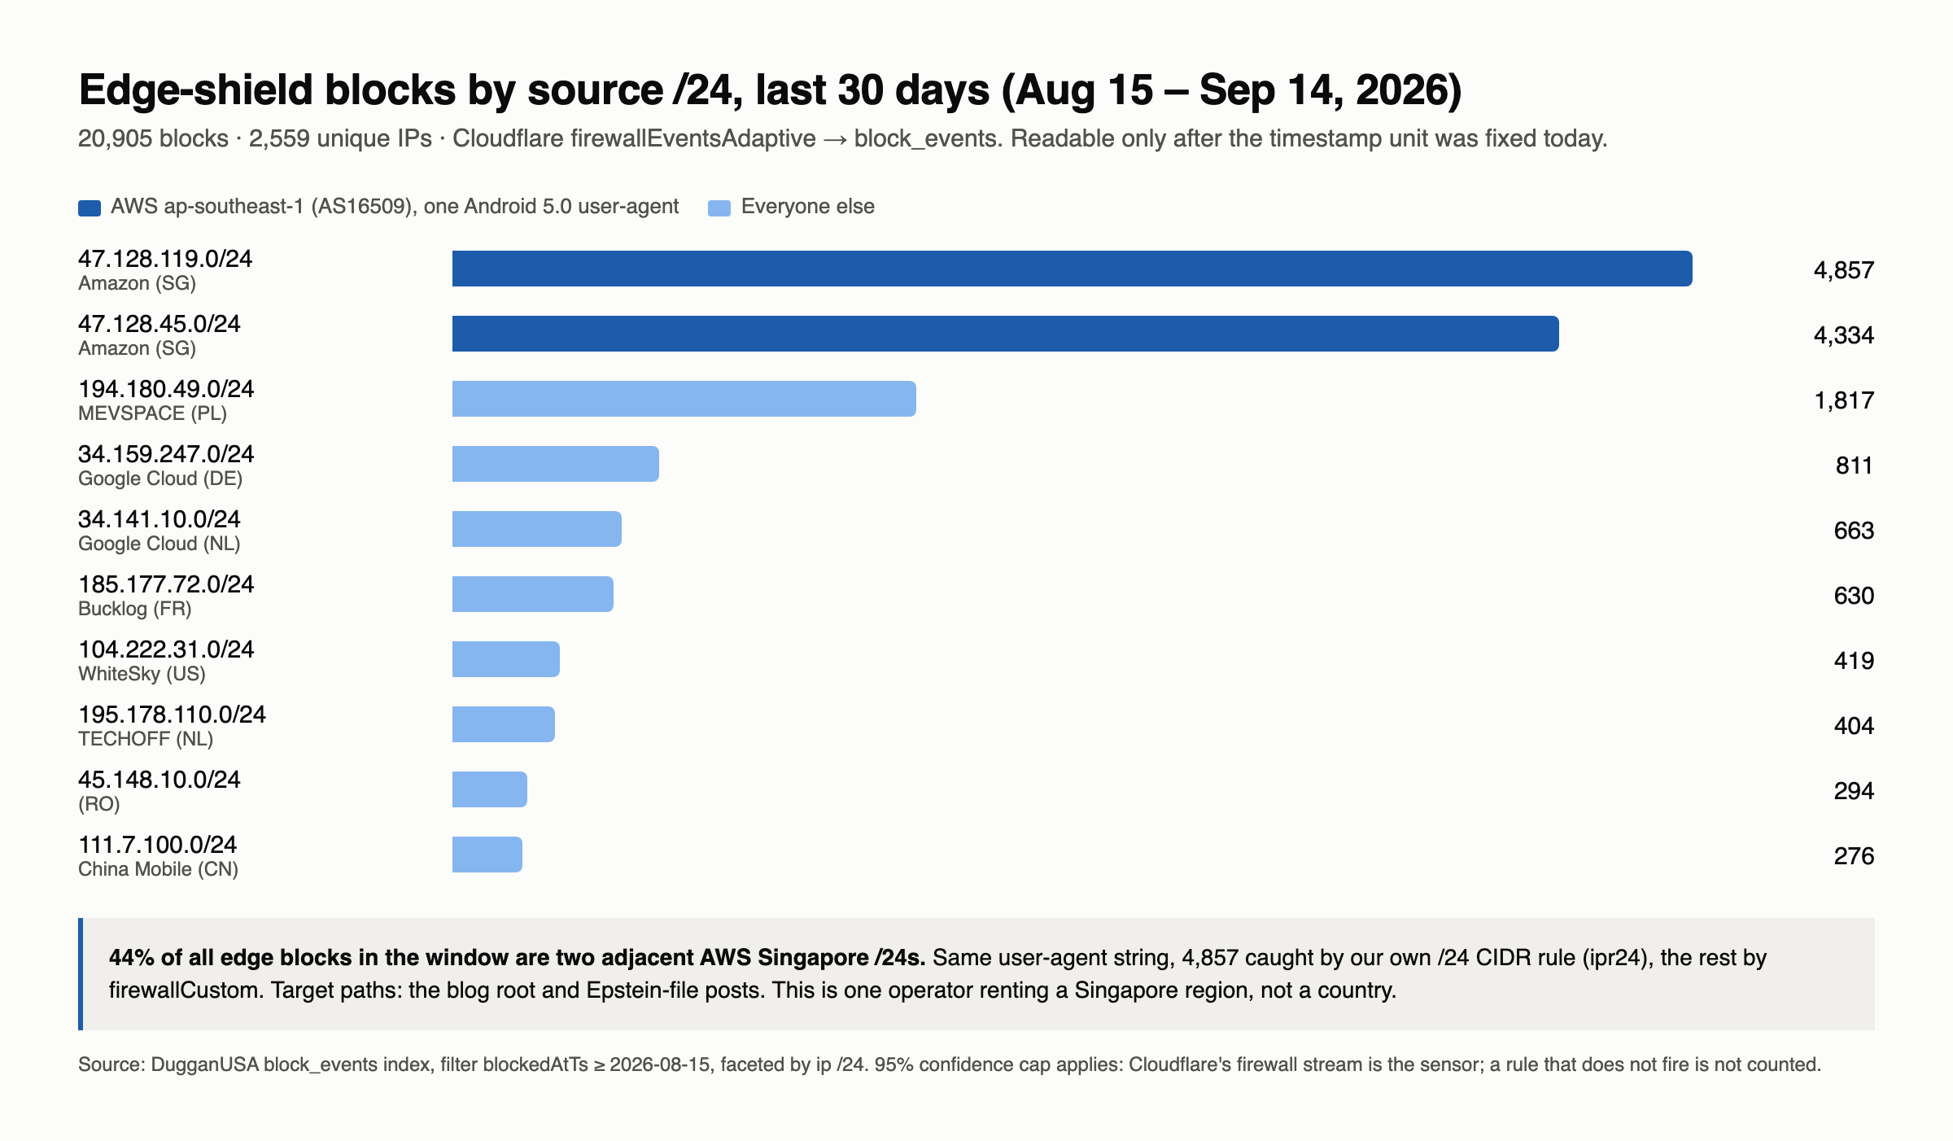1953x1141 pixels.
Task: Select the 194.180.49.0/24 row label
Action: [166, 389]
